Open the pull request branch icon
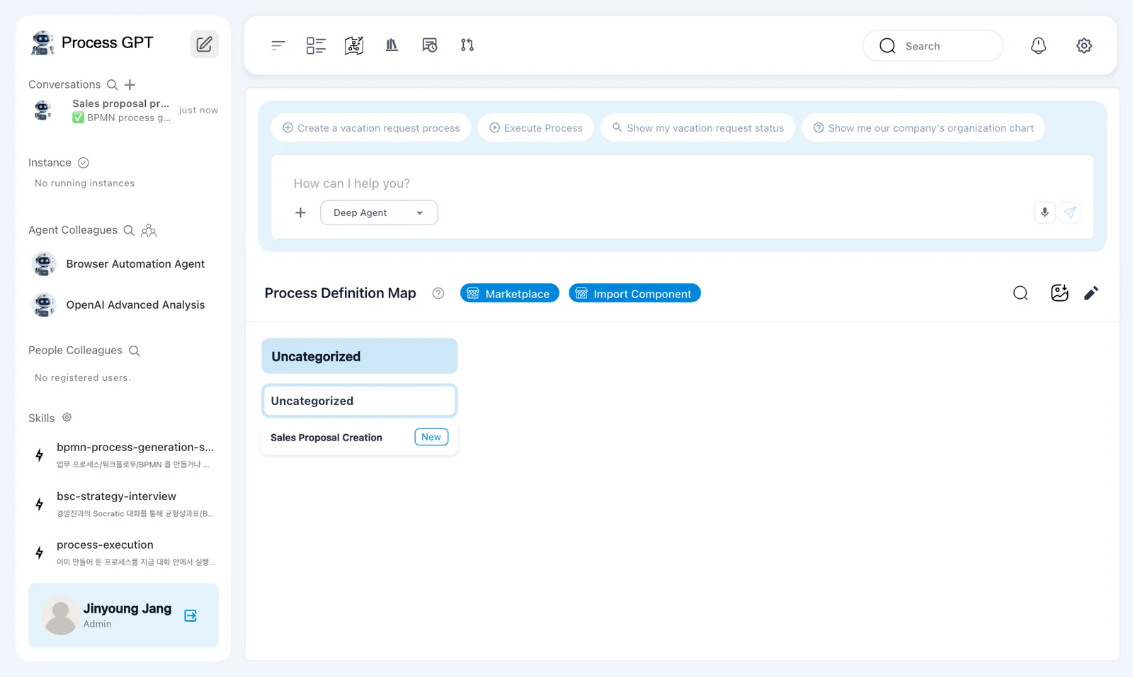 point(467,45)
